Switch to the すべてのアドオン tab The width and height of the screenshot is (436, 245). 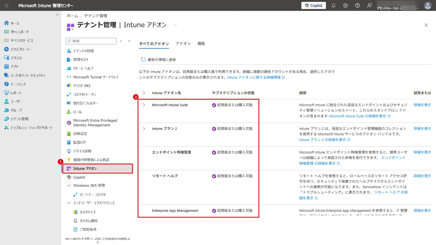(154, 44)
